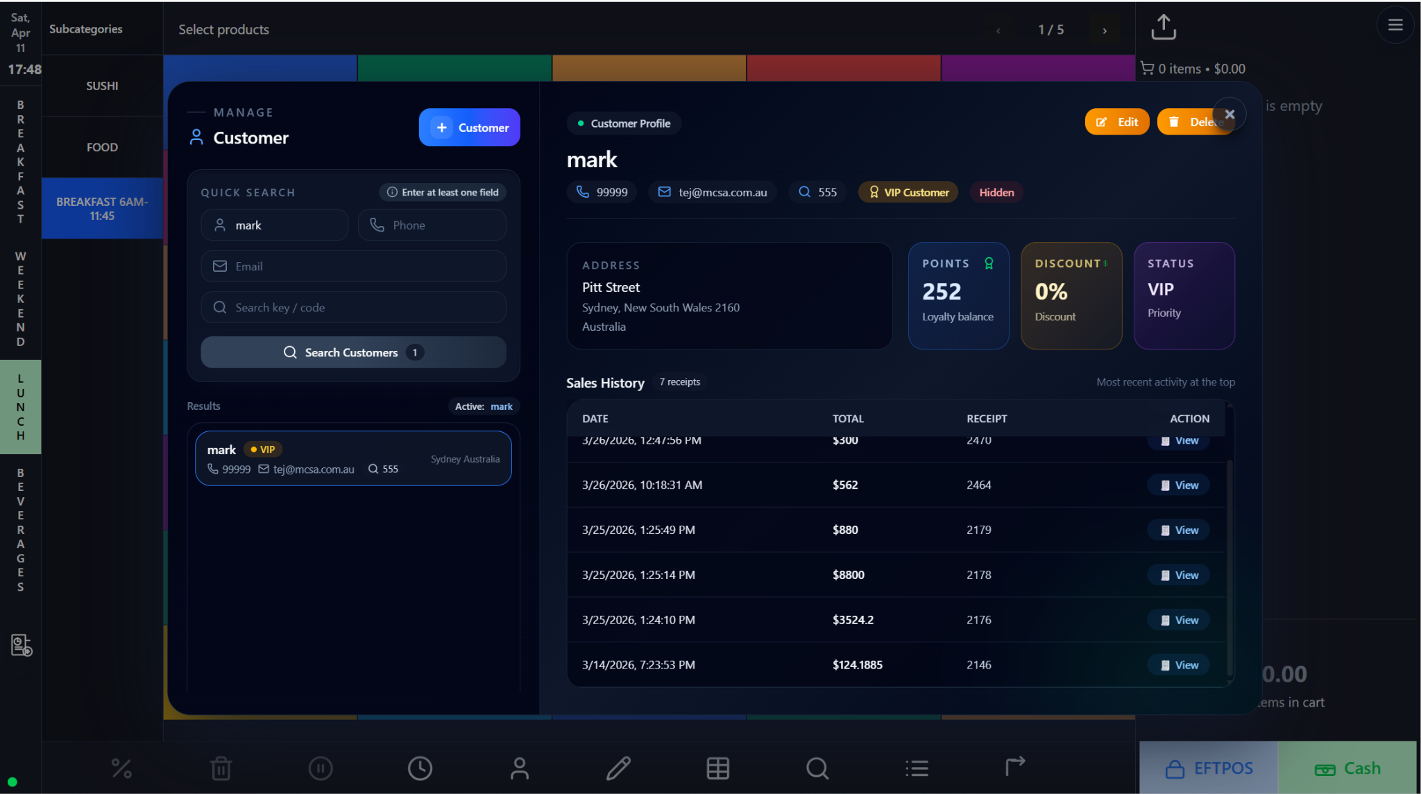This screenshot has width=1421, height=794.
Task: Click the Status VIP Priority card
Action: click(1184, 295)
